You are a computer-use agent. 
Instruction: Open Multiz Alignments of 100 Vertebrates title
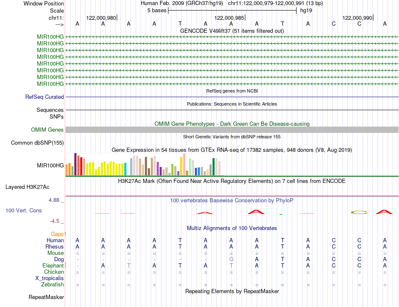click(232, 228)
